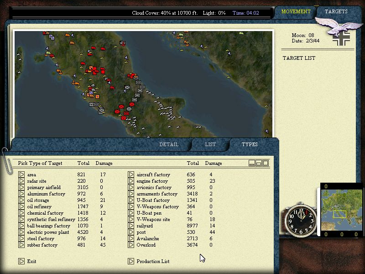This screenshot has width=365, height=274.
Task: Click the Europe overview minimap
Action: [342, 210]
